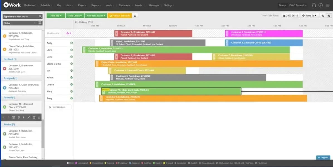Open the Settings menu

click(x=169, y=5)
